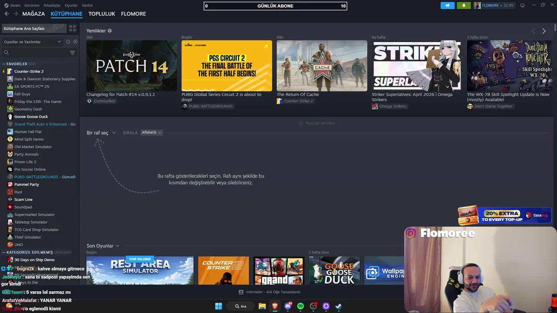Collapse the KATEGORİZE EDİLMEMİŞ category
This screenshot has height=313, width=557.
click(x=3, y=252)
